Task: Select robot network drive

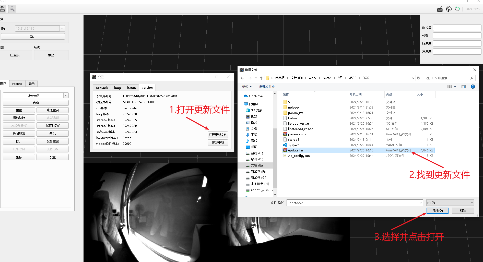Action: (259, 190)
